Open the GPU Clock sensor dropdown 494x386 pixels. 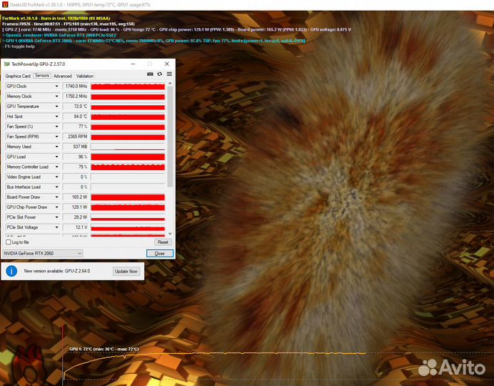coord(56,86)
